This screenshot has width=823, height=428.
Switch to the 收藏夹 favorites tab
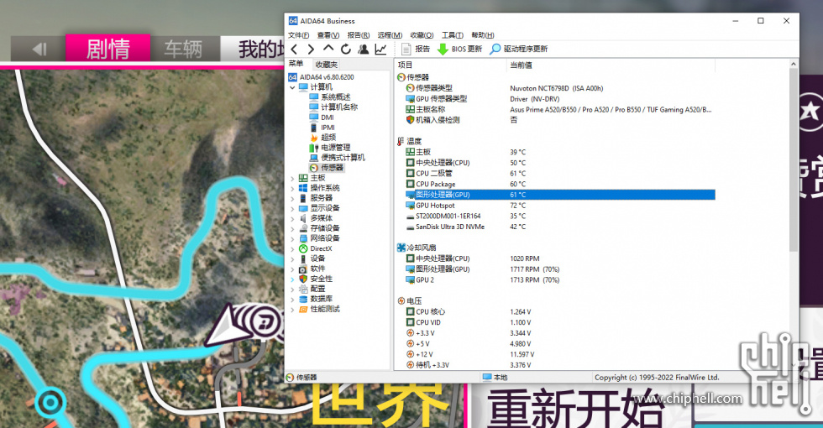(326, 65)
